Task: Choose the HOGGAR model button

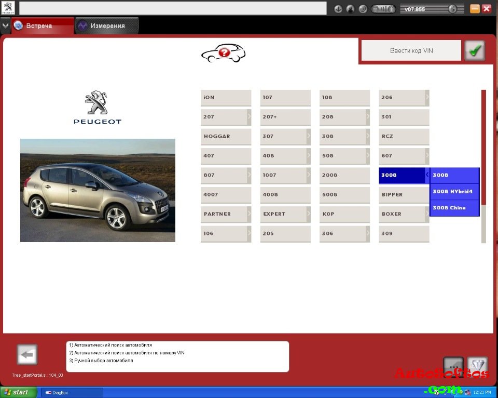Action: coord(226,137)
